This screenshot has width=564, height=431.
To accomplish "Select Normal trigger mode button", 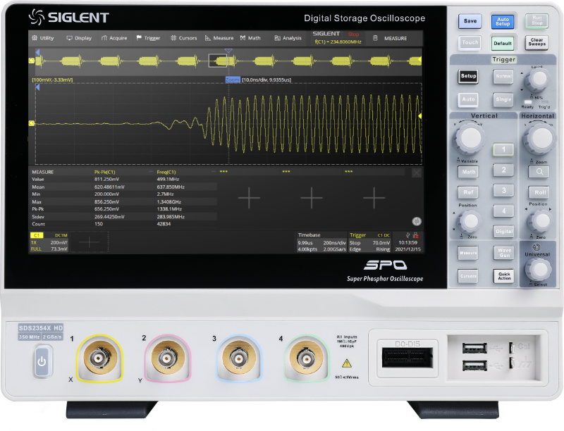I will [503, 76].
